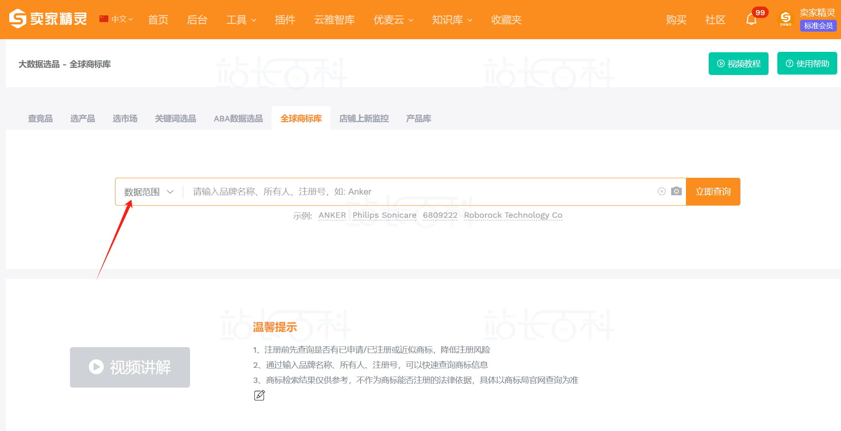Switch to the ABA数据选品 tab
Image resolution: width=841 pixels, height=431 pixels.
[x=238, y=118]
